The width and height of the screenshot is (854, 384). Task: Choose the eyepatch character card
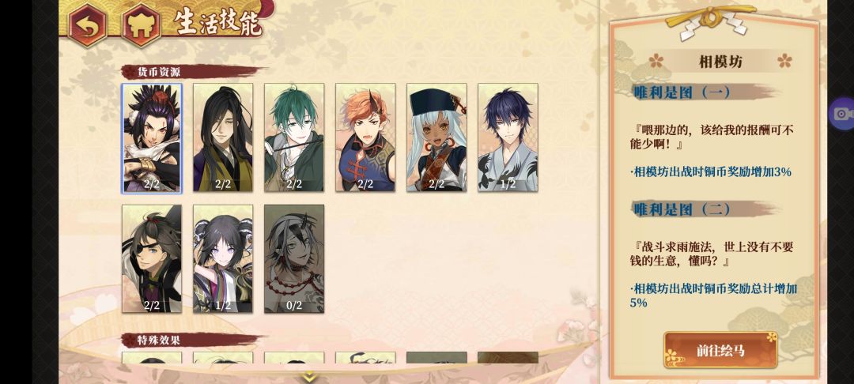(x=152, y=259)
